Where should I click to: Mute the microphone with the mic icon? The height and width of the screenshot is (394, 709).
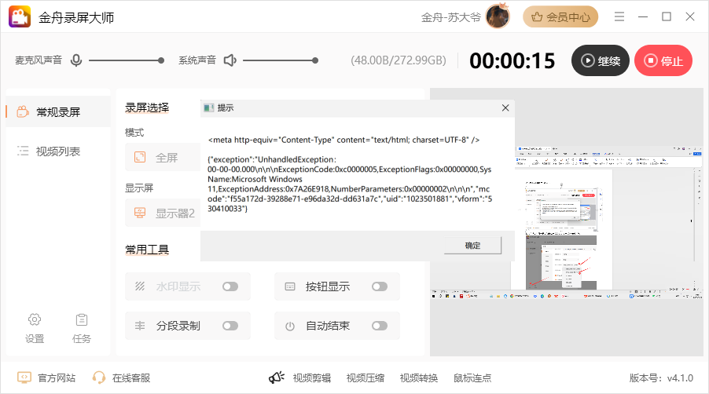coord(76,60)
